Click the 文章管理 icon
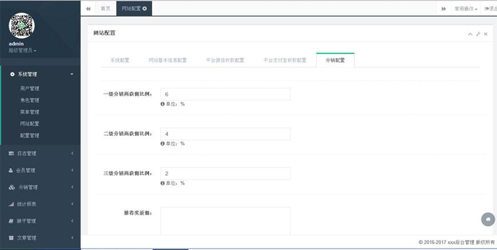 point(11,238)
